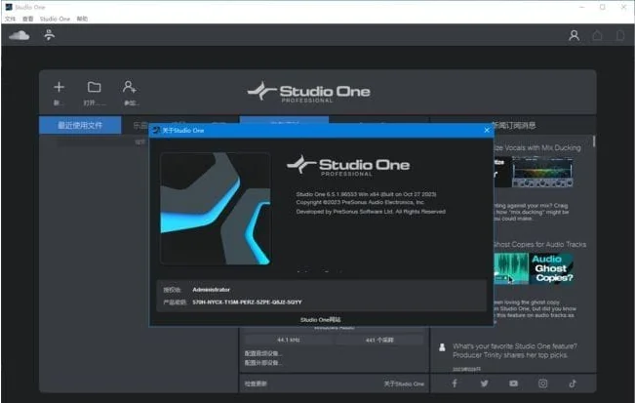Click the person-plus join icon

coord(130,87)
